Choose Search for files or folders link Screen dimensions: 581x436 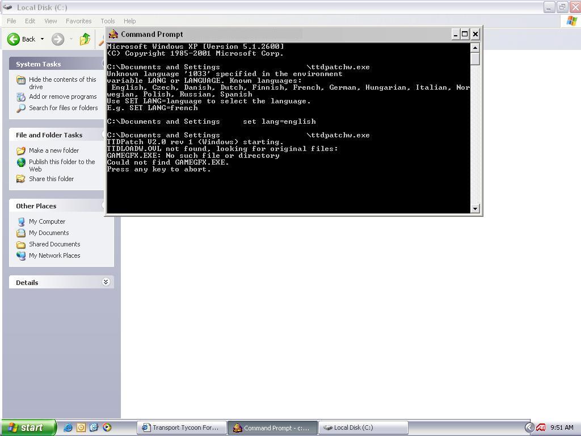tap(64, 108)
